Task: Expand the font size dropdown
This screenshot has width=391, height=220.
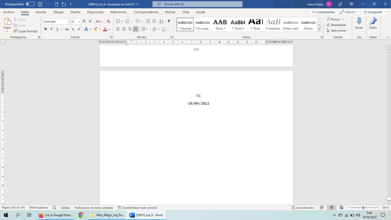Action: 79,21
